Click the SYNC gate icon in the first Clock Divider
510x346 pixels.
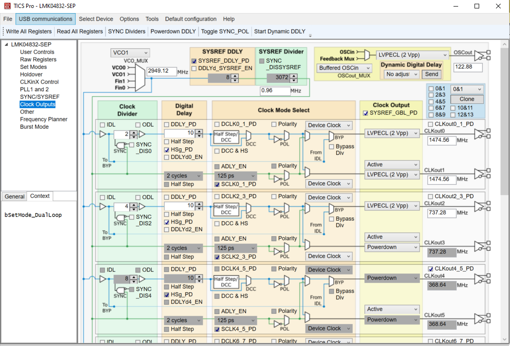pos(120,145)
